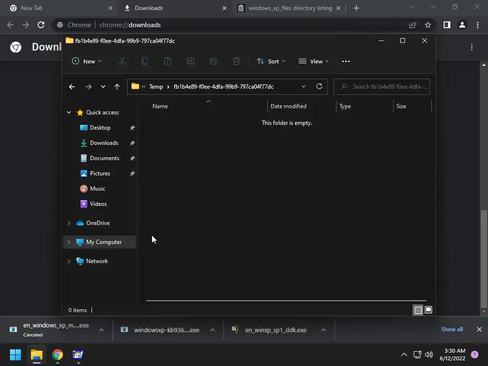Click the Temp breadcrumb in address bar
The image size is (488, 366).
(156, 87)
